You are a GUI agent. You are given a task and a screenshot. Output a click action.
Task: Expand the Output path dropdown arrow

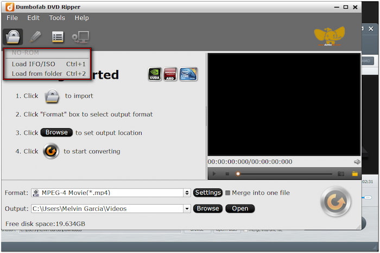(187, 208)
